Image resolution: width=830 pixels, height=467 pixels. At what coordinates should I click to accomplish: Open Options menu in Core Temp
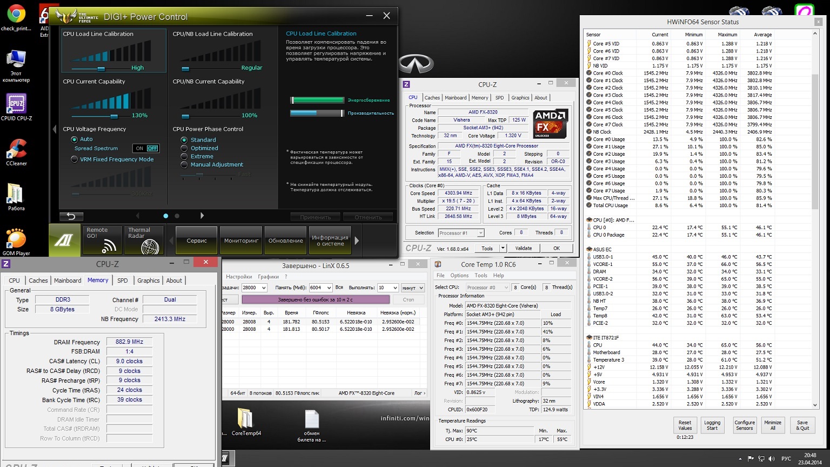point(459,275)
